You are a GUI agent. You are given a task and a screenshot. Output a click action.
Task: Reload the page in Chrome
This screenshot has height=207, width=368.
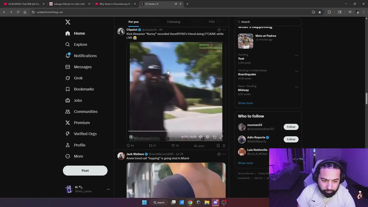[18, 12]
